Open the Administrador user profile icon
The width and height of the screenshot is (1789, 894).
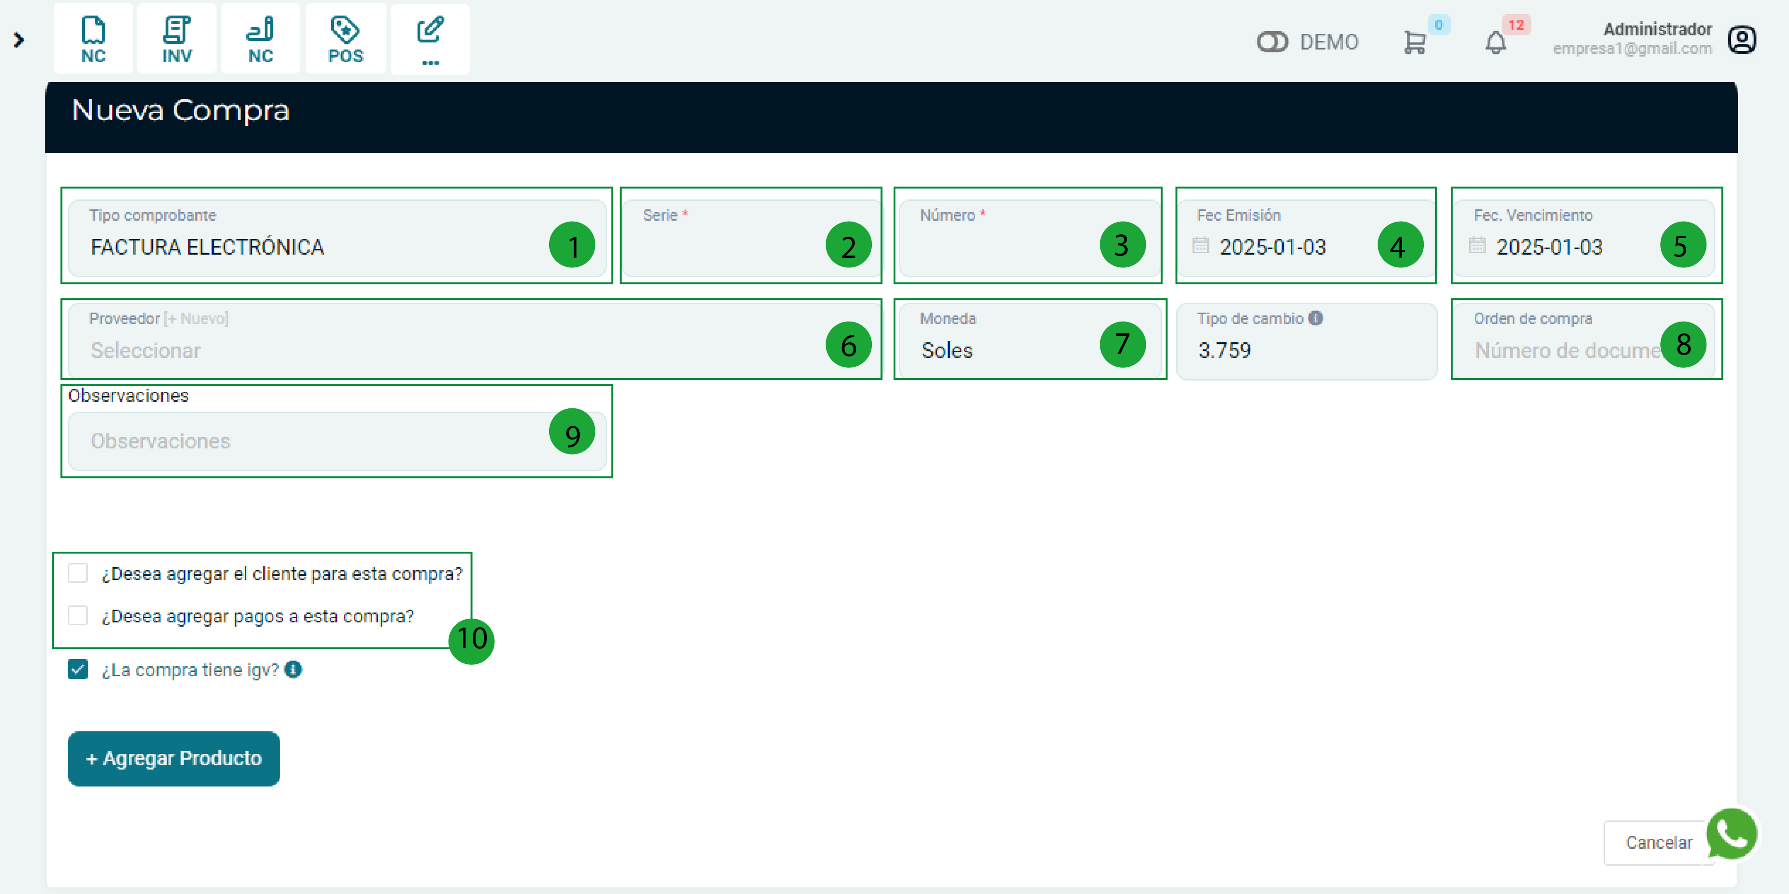tap(1742, 40)
